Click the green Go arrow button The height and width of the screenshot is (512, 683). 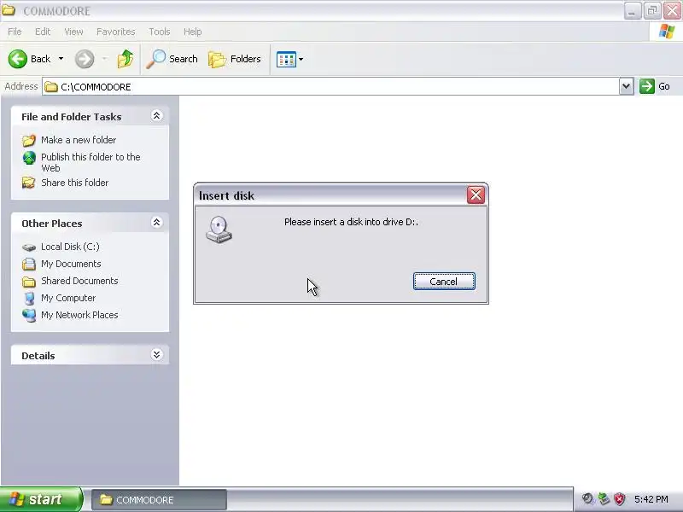click(x=647, y=86)
